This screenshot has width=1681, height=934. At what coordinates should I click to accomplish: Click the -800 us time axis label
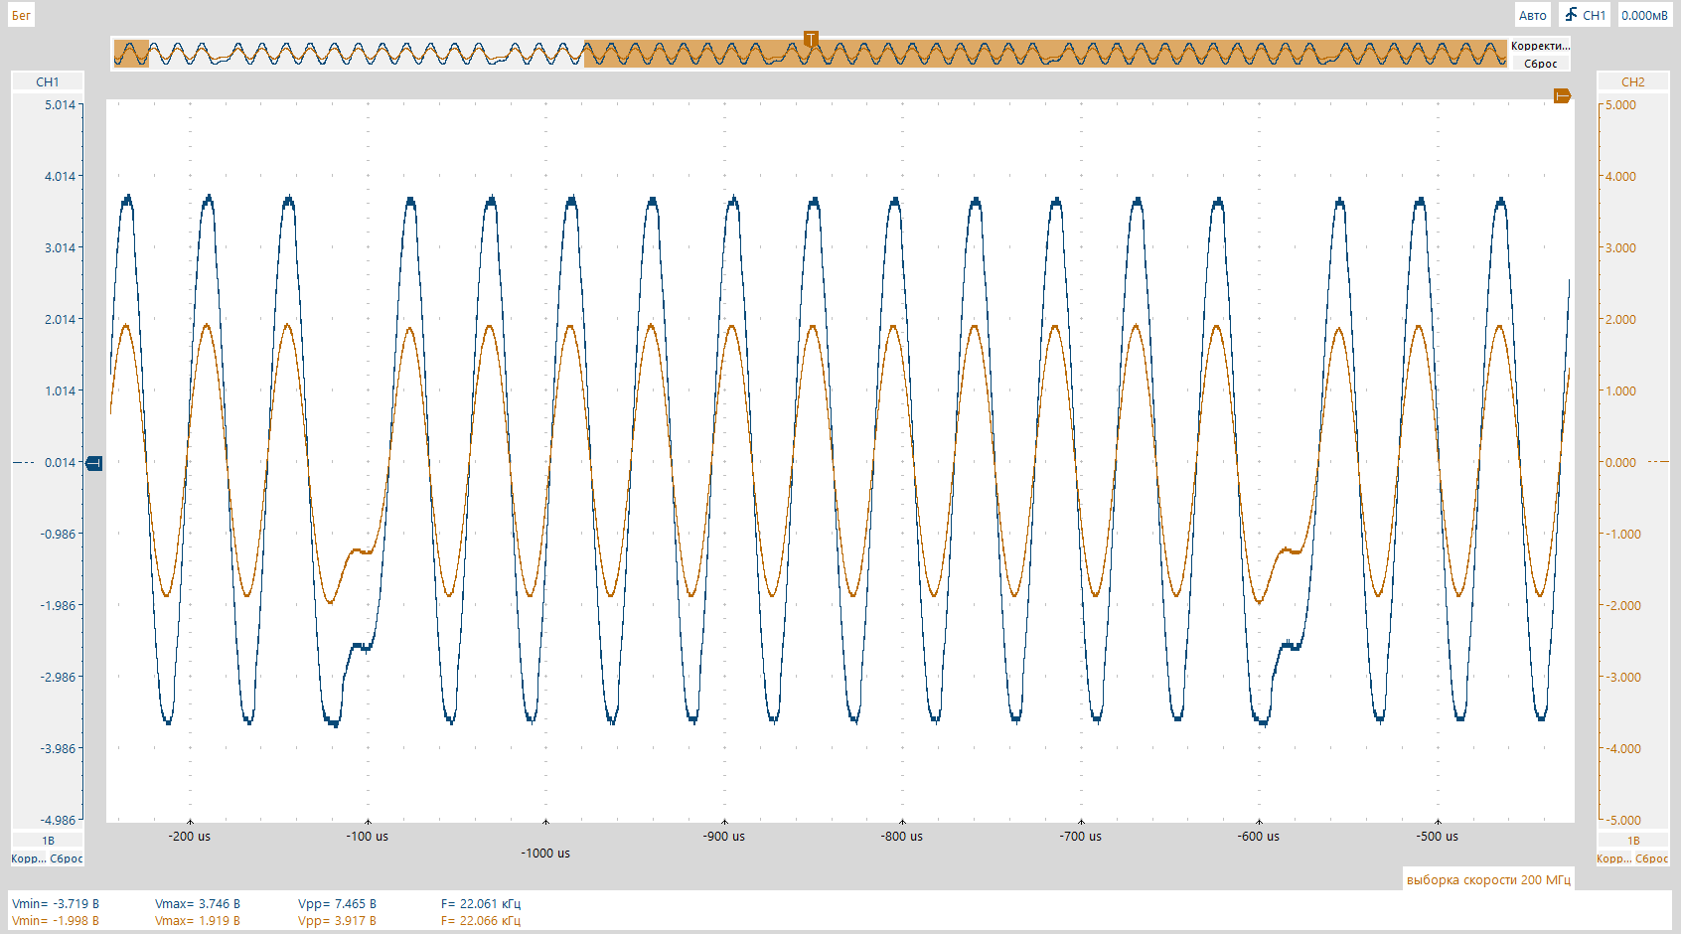click(902, 836)
